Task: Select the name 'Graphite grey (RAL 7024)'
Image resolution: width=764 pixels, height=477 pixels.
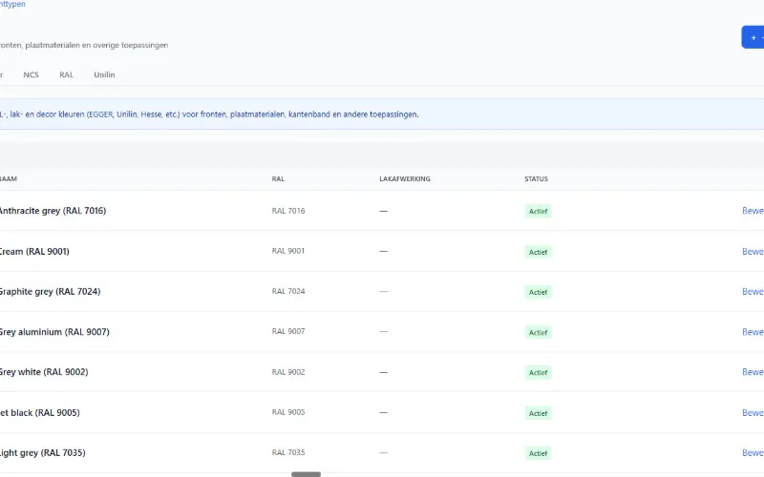Action: coord(51,292)
